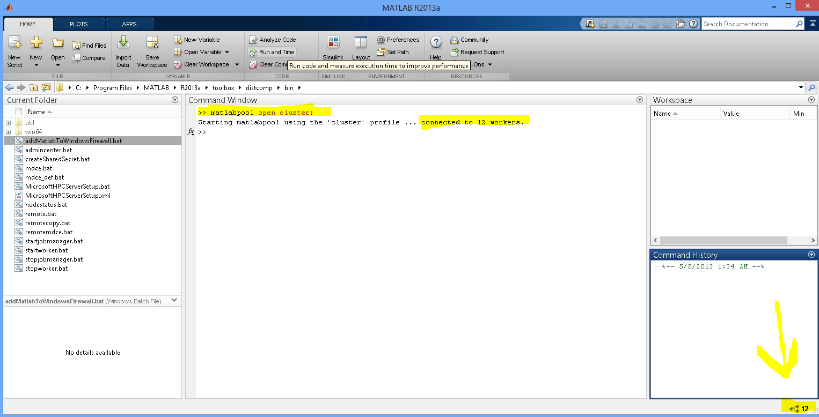
Task: Launch Simulink from the ribbon
Action: pyautogui.click(x=333, y=48)
